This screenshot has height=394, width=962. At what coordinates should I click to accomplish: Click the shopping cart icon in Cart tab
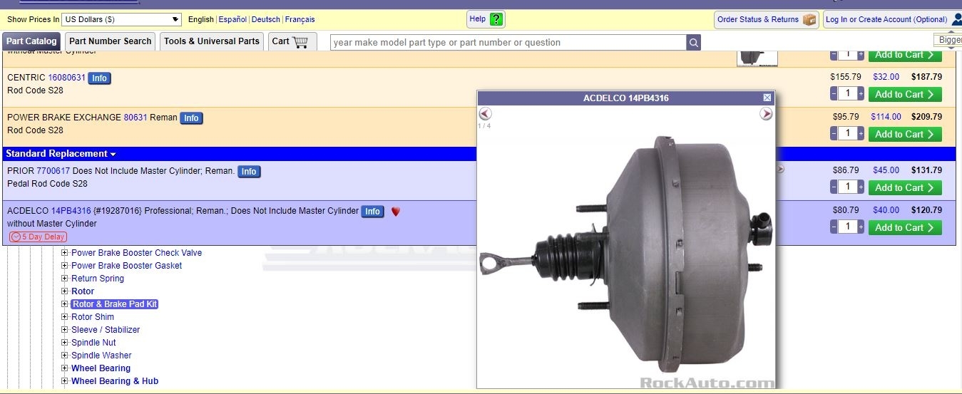click(x=300, y=41)
